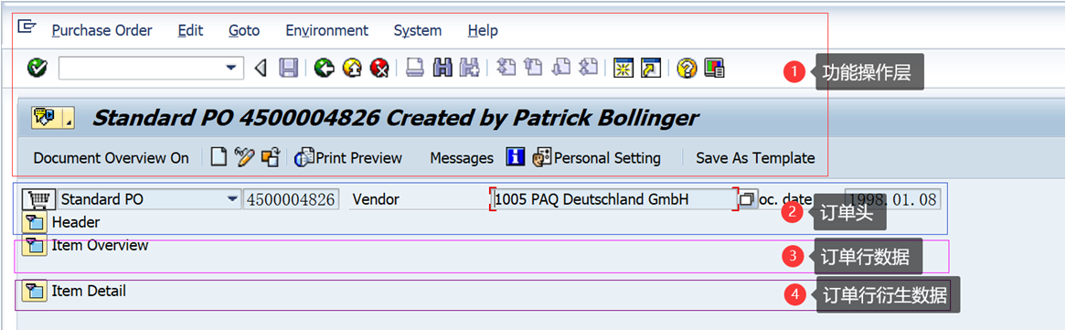This screenshot has width=1066, height=330.
Task: Open the Environment menu
Action: pos(327,30)
